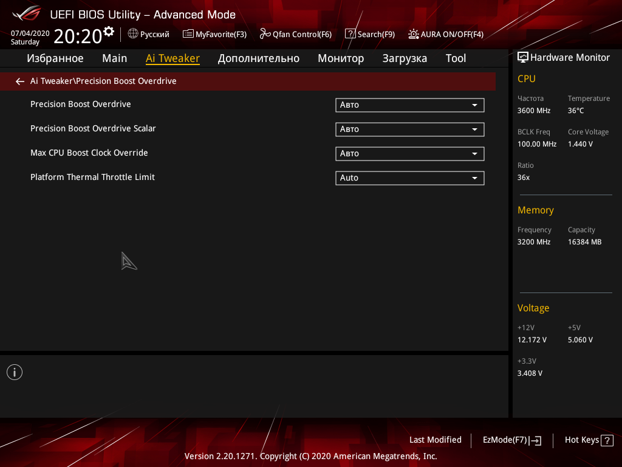Click the CPU temperature 36°C value

point(576,111)
